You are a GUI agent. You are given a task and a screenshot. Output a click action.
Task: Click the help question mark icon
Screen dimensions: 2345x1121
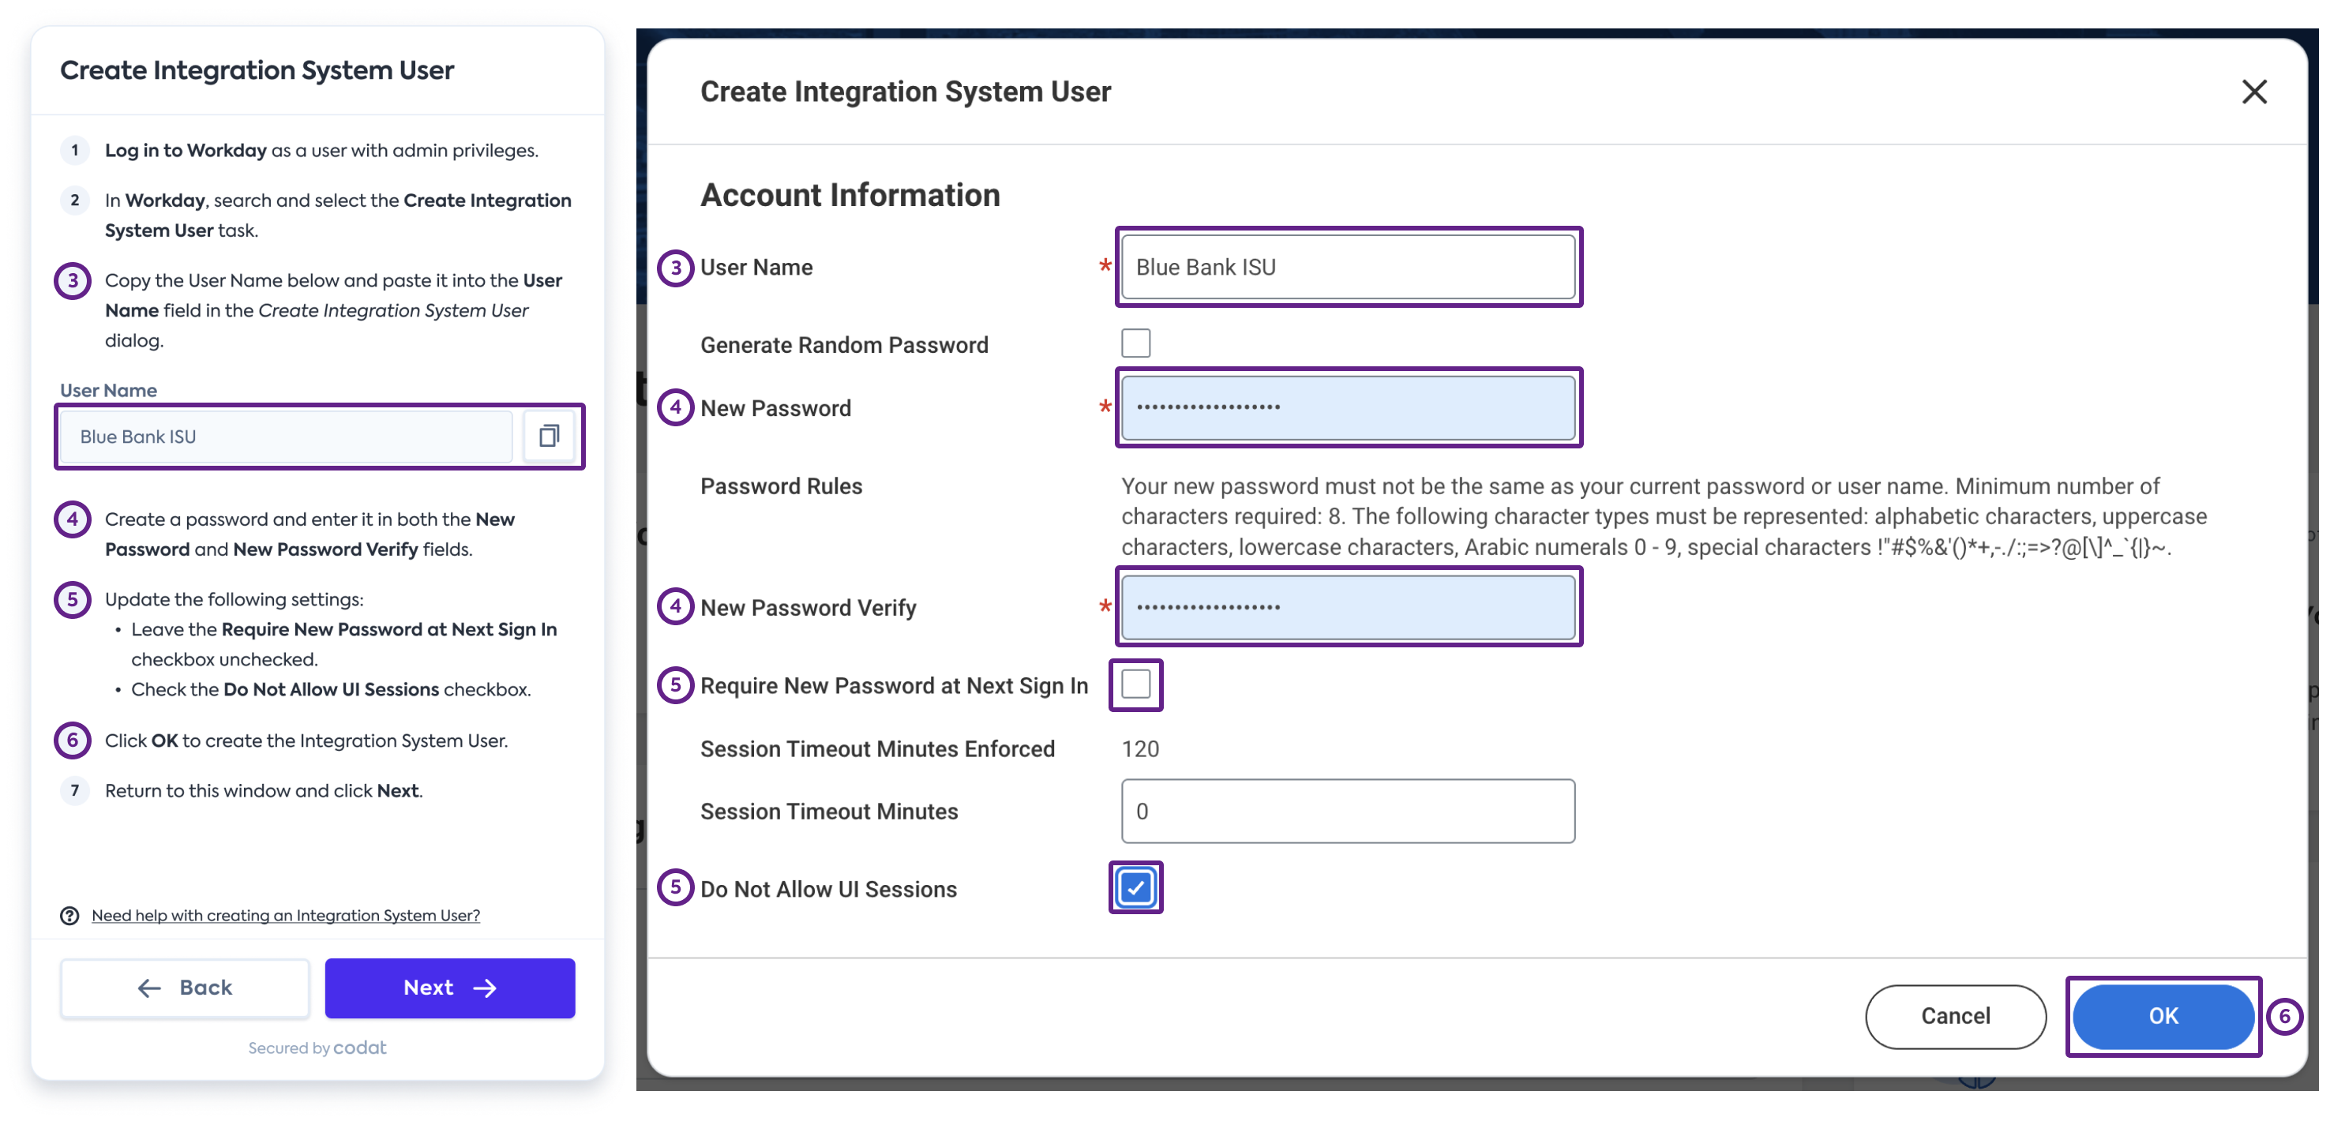coord(70,916)
